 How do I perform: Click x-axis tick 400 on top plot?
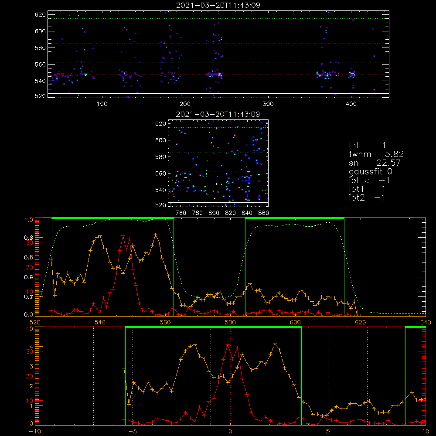point(351,104)
